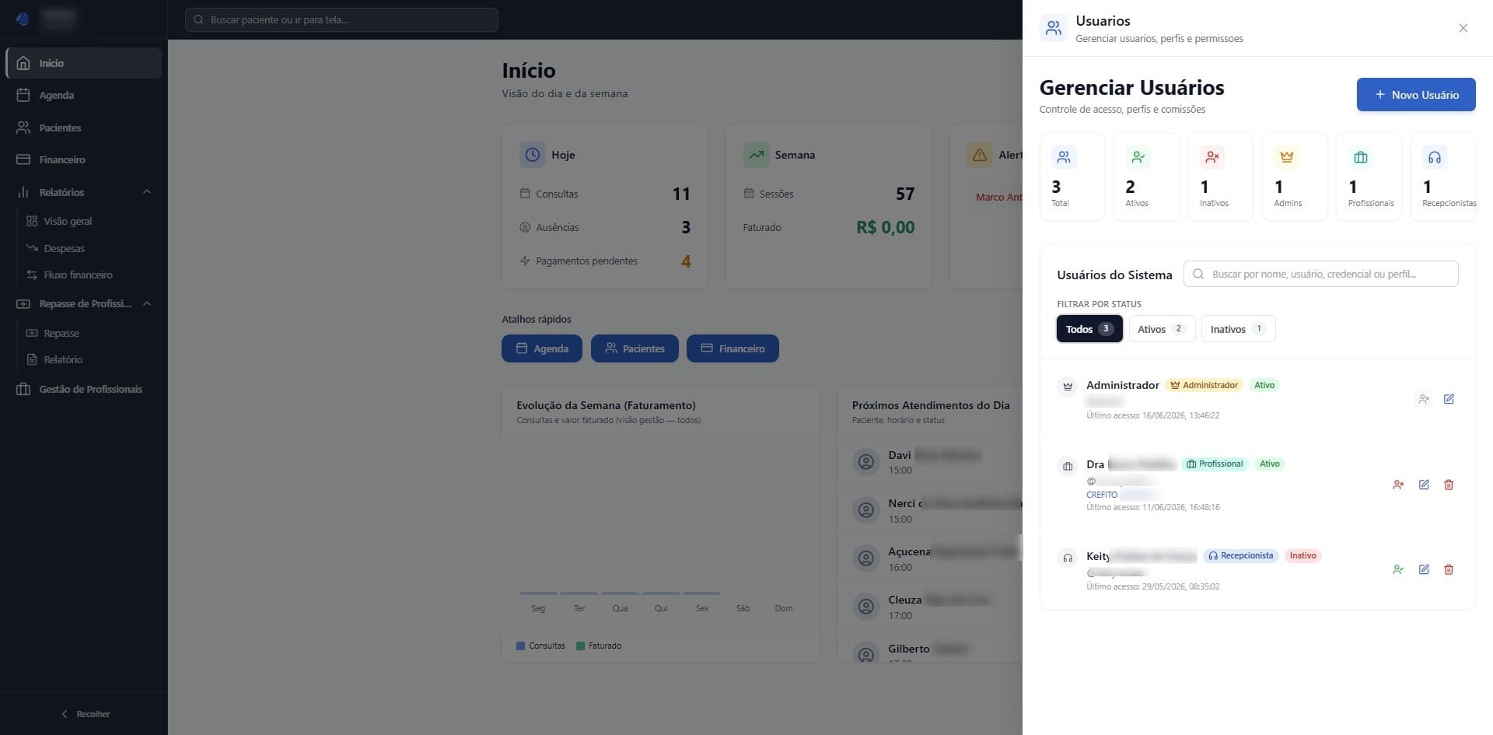This screenshot has width=1493, height=735.
Task: Click the Recepcionistas headset stat card
Action: pos(1443,177)
